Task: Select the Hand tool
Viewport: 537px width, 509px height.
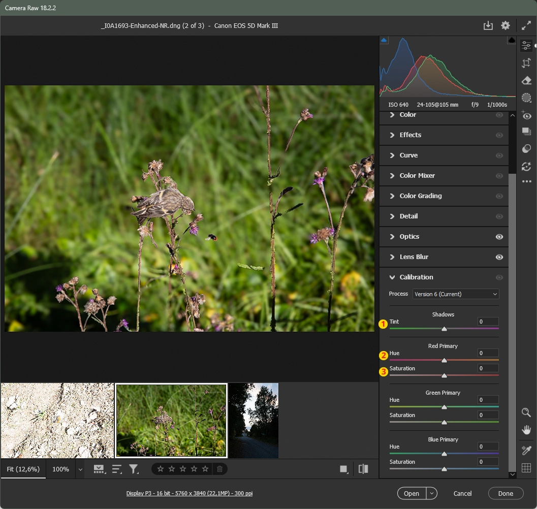Action: point(526,430)
